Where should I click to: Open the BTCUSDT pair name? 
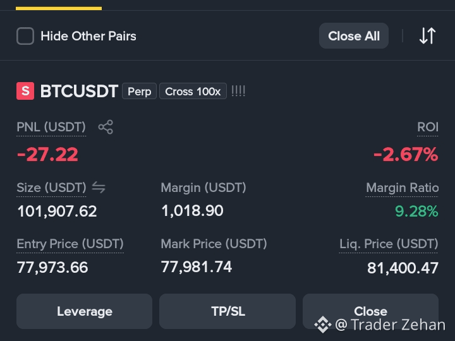click(79, 91)
